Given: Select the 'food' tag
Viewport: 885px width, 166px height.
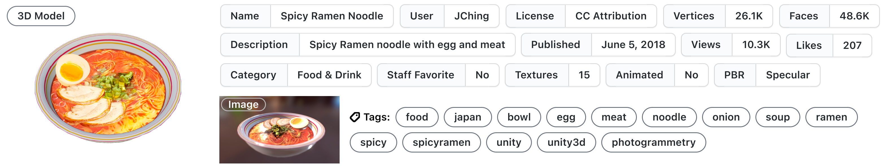Looking at the screenshot, I should [x=417, y=117].
